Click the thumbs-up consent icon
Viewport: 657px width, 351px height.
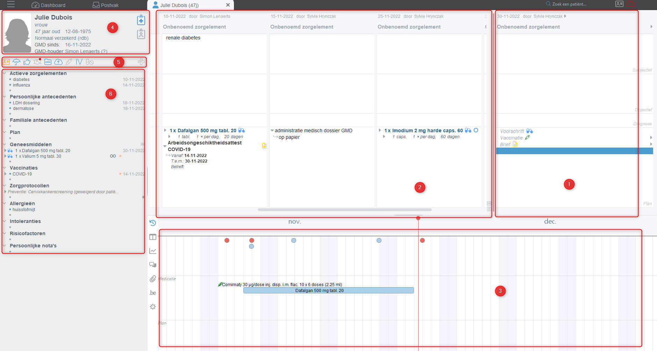(27, 62)
